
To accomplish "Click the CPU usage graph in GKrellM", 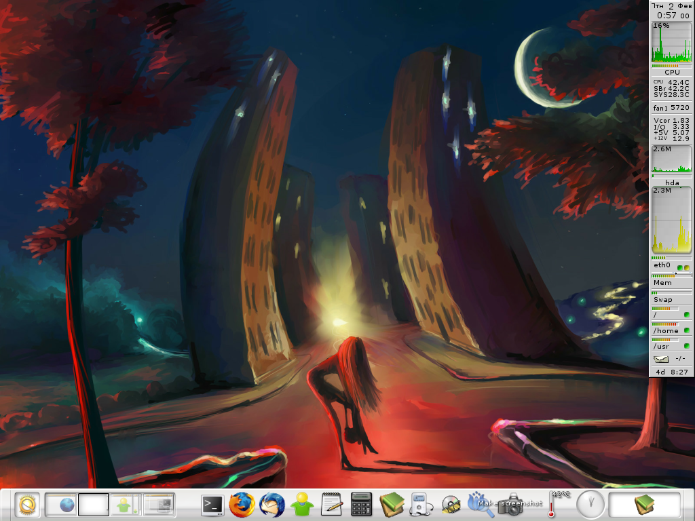I will coord(671,42).
